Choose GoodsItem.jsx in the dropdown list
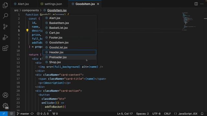This screenshot has height=116, width=207. (x=70, y=43)
